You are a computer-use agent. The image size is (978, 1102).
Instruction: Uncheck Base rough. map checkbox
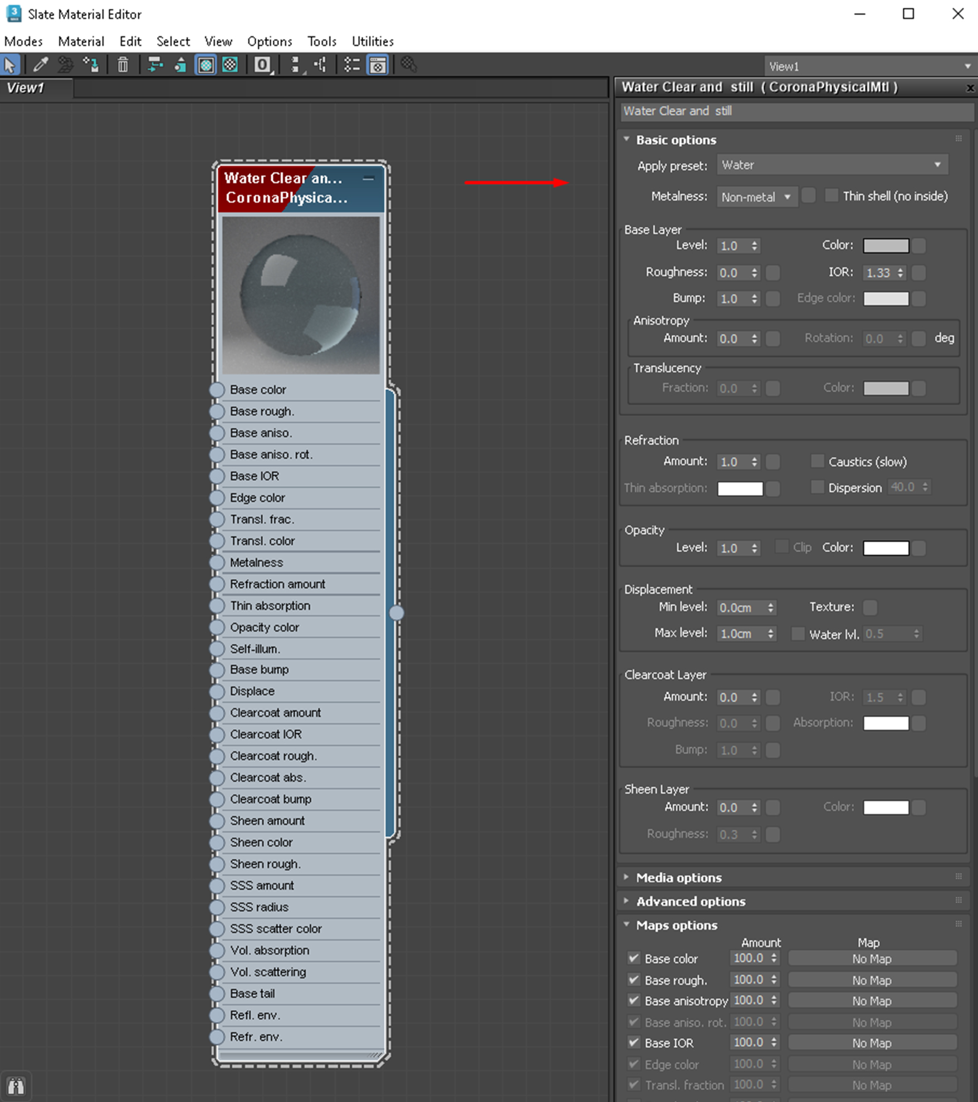(x=633, y=979)
